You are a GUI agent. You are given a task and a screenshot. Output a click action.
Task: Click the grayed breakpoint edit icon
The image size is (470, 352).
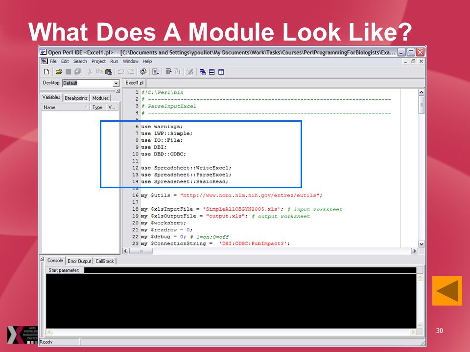pyautogui.click(x=190, y=72)
